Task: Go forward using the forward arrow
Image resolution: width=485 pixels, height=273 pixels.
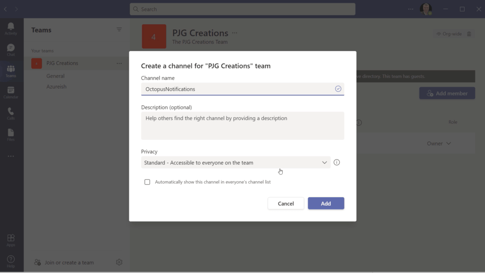Action: [17, 9]
